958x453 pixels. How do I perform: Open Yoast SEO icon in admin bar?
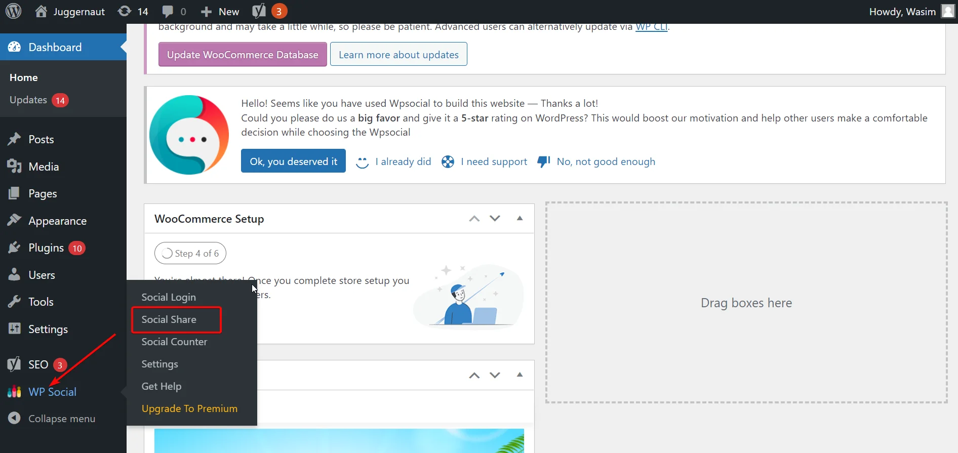coord(259,11)
